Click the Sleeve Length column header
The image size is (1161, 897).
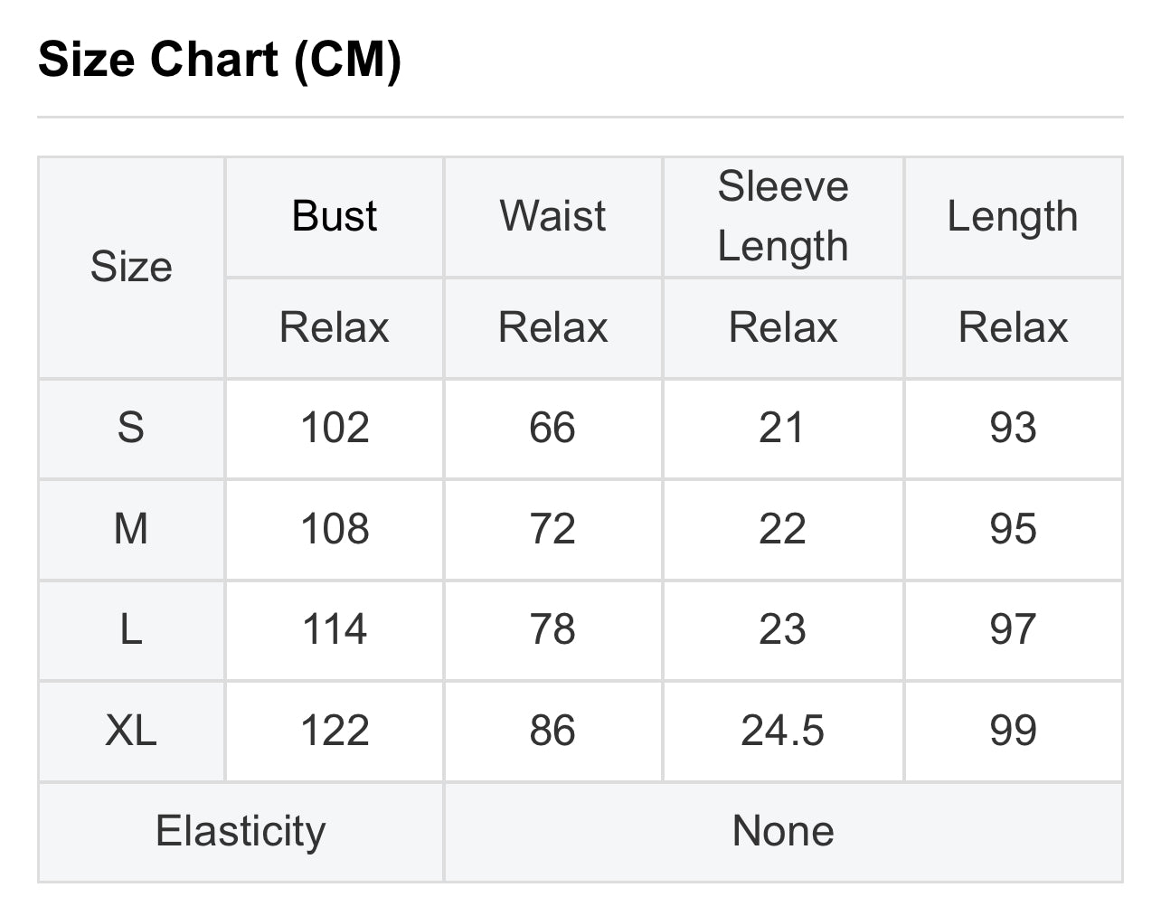coord(783,217)
